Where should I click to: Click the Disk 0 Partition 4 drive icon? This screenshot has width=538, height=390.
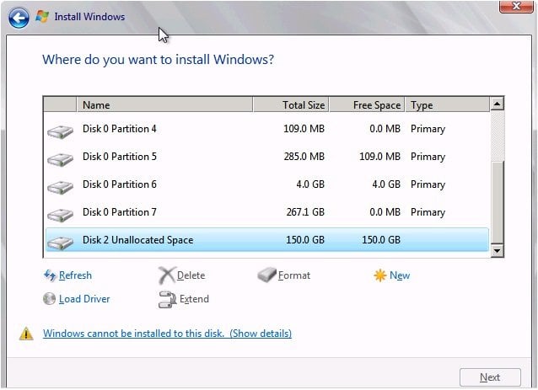tap(60, 131)
